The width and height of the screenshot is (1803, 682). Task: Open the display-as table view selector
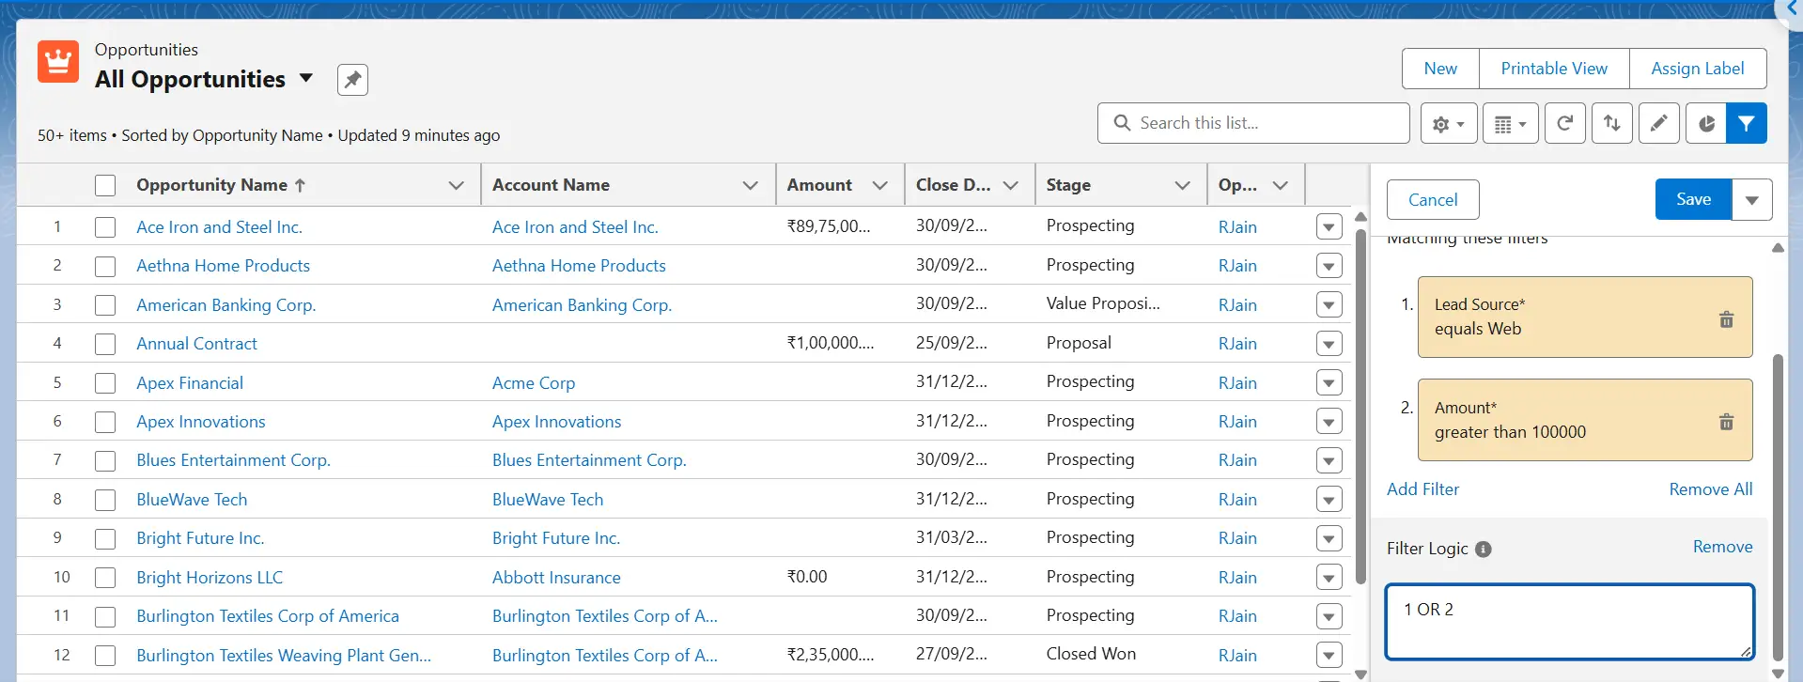(1511, 123)
